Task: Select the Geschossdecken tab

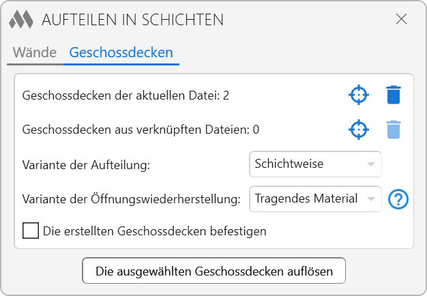Action: pyautogui.click(x=121, y=52)
